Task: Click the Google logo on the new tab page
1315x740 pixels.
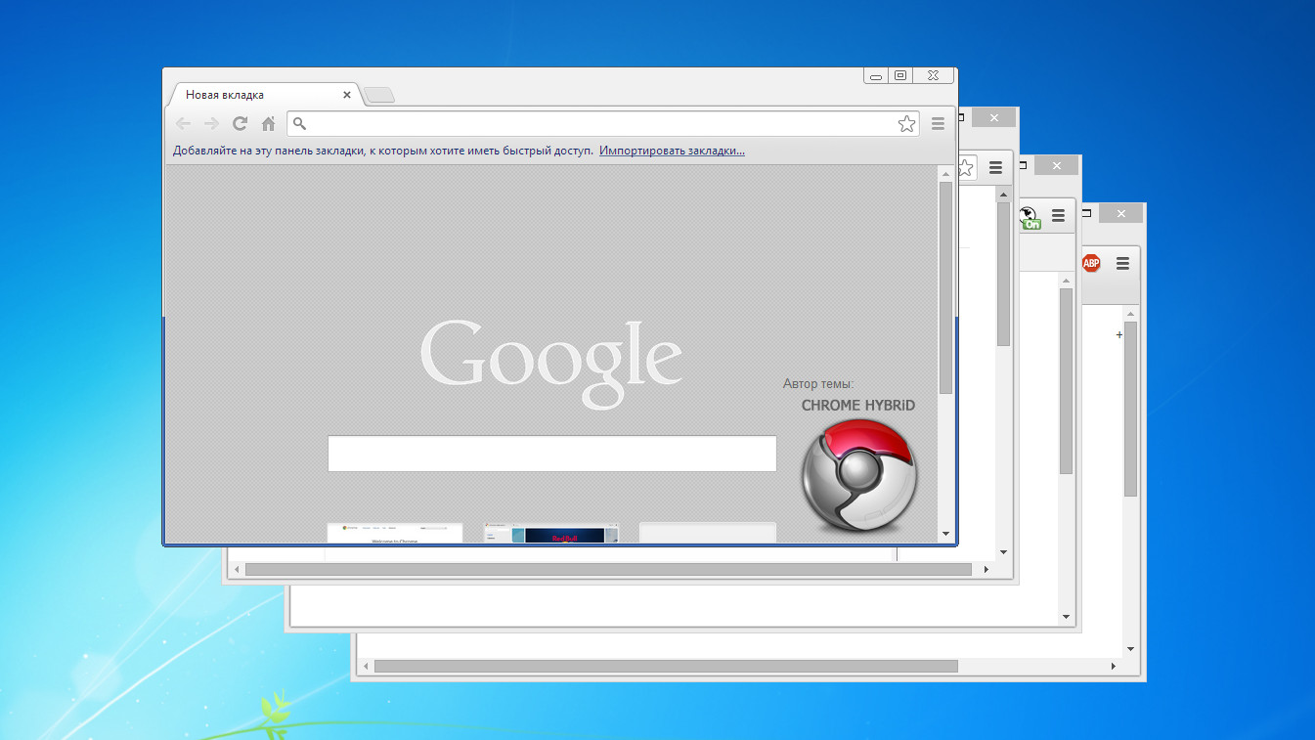Action: 551,363
